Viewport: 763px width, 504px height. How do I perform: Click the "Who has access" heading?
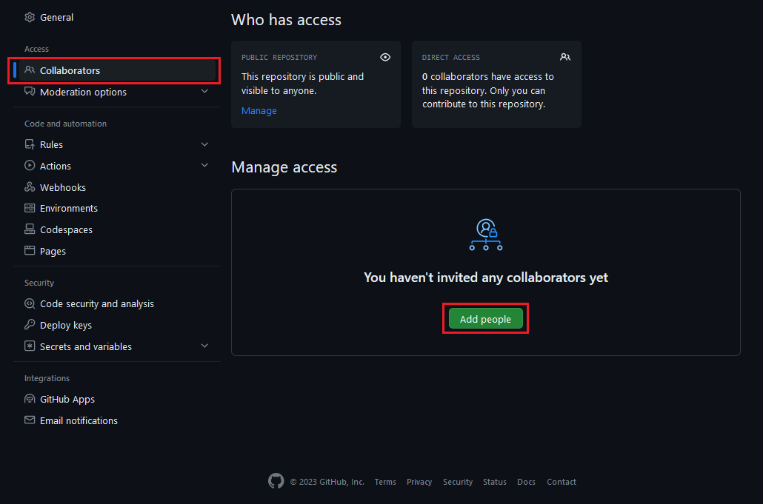click(286, 19)
